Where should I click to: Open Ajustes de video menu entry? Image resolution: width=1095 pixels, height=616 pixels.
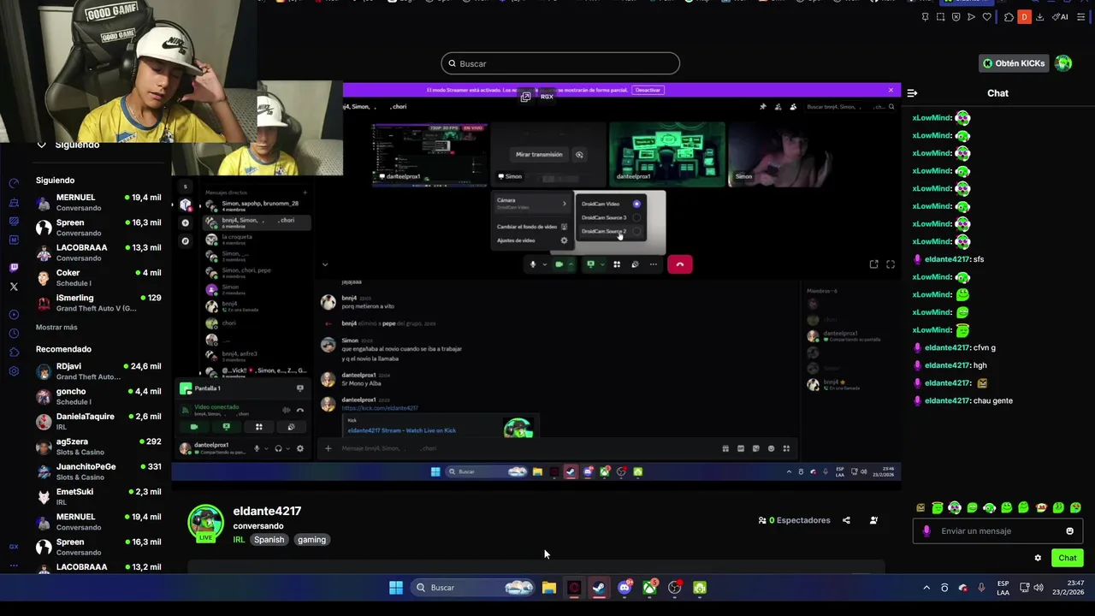point(531,240)
